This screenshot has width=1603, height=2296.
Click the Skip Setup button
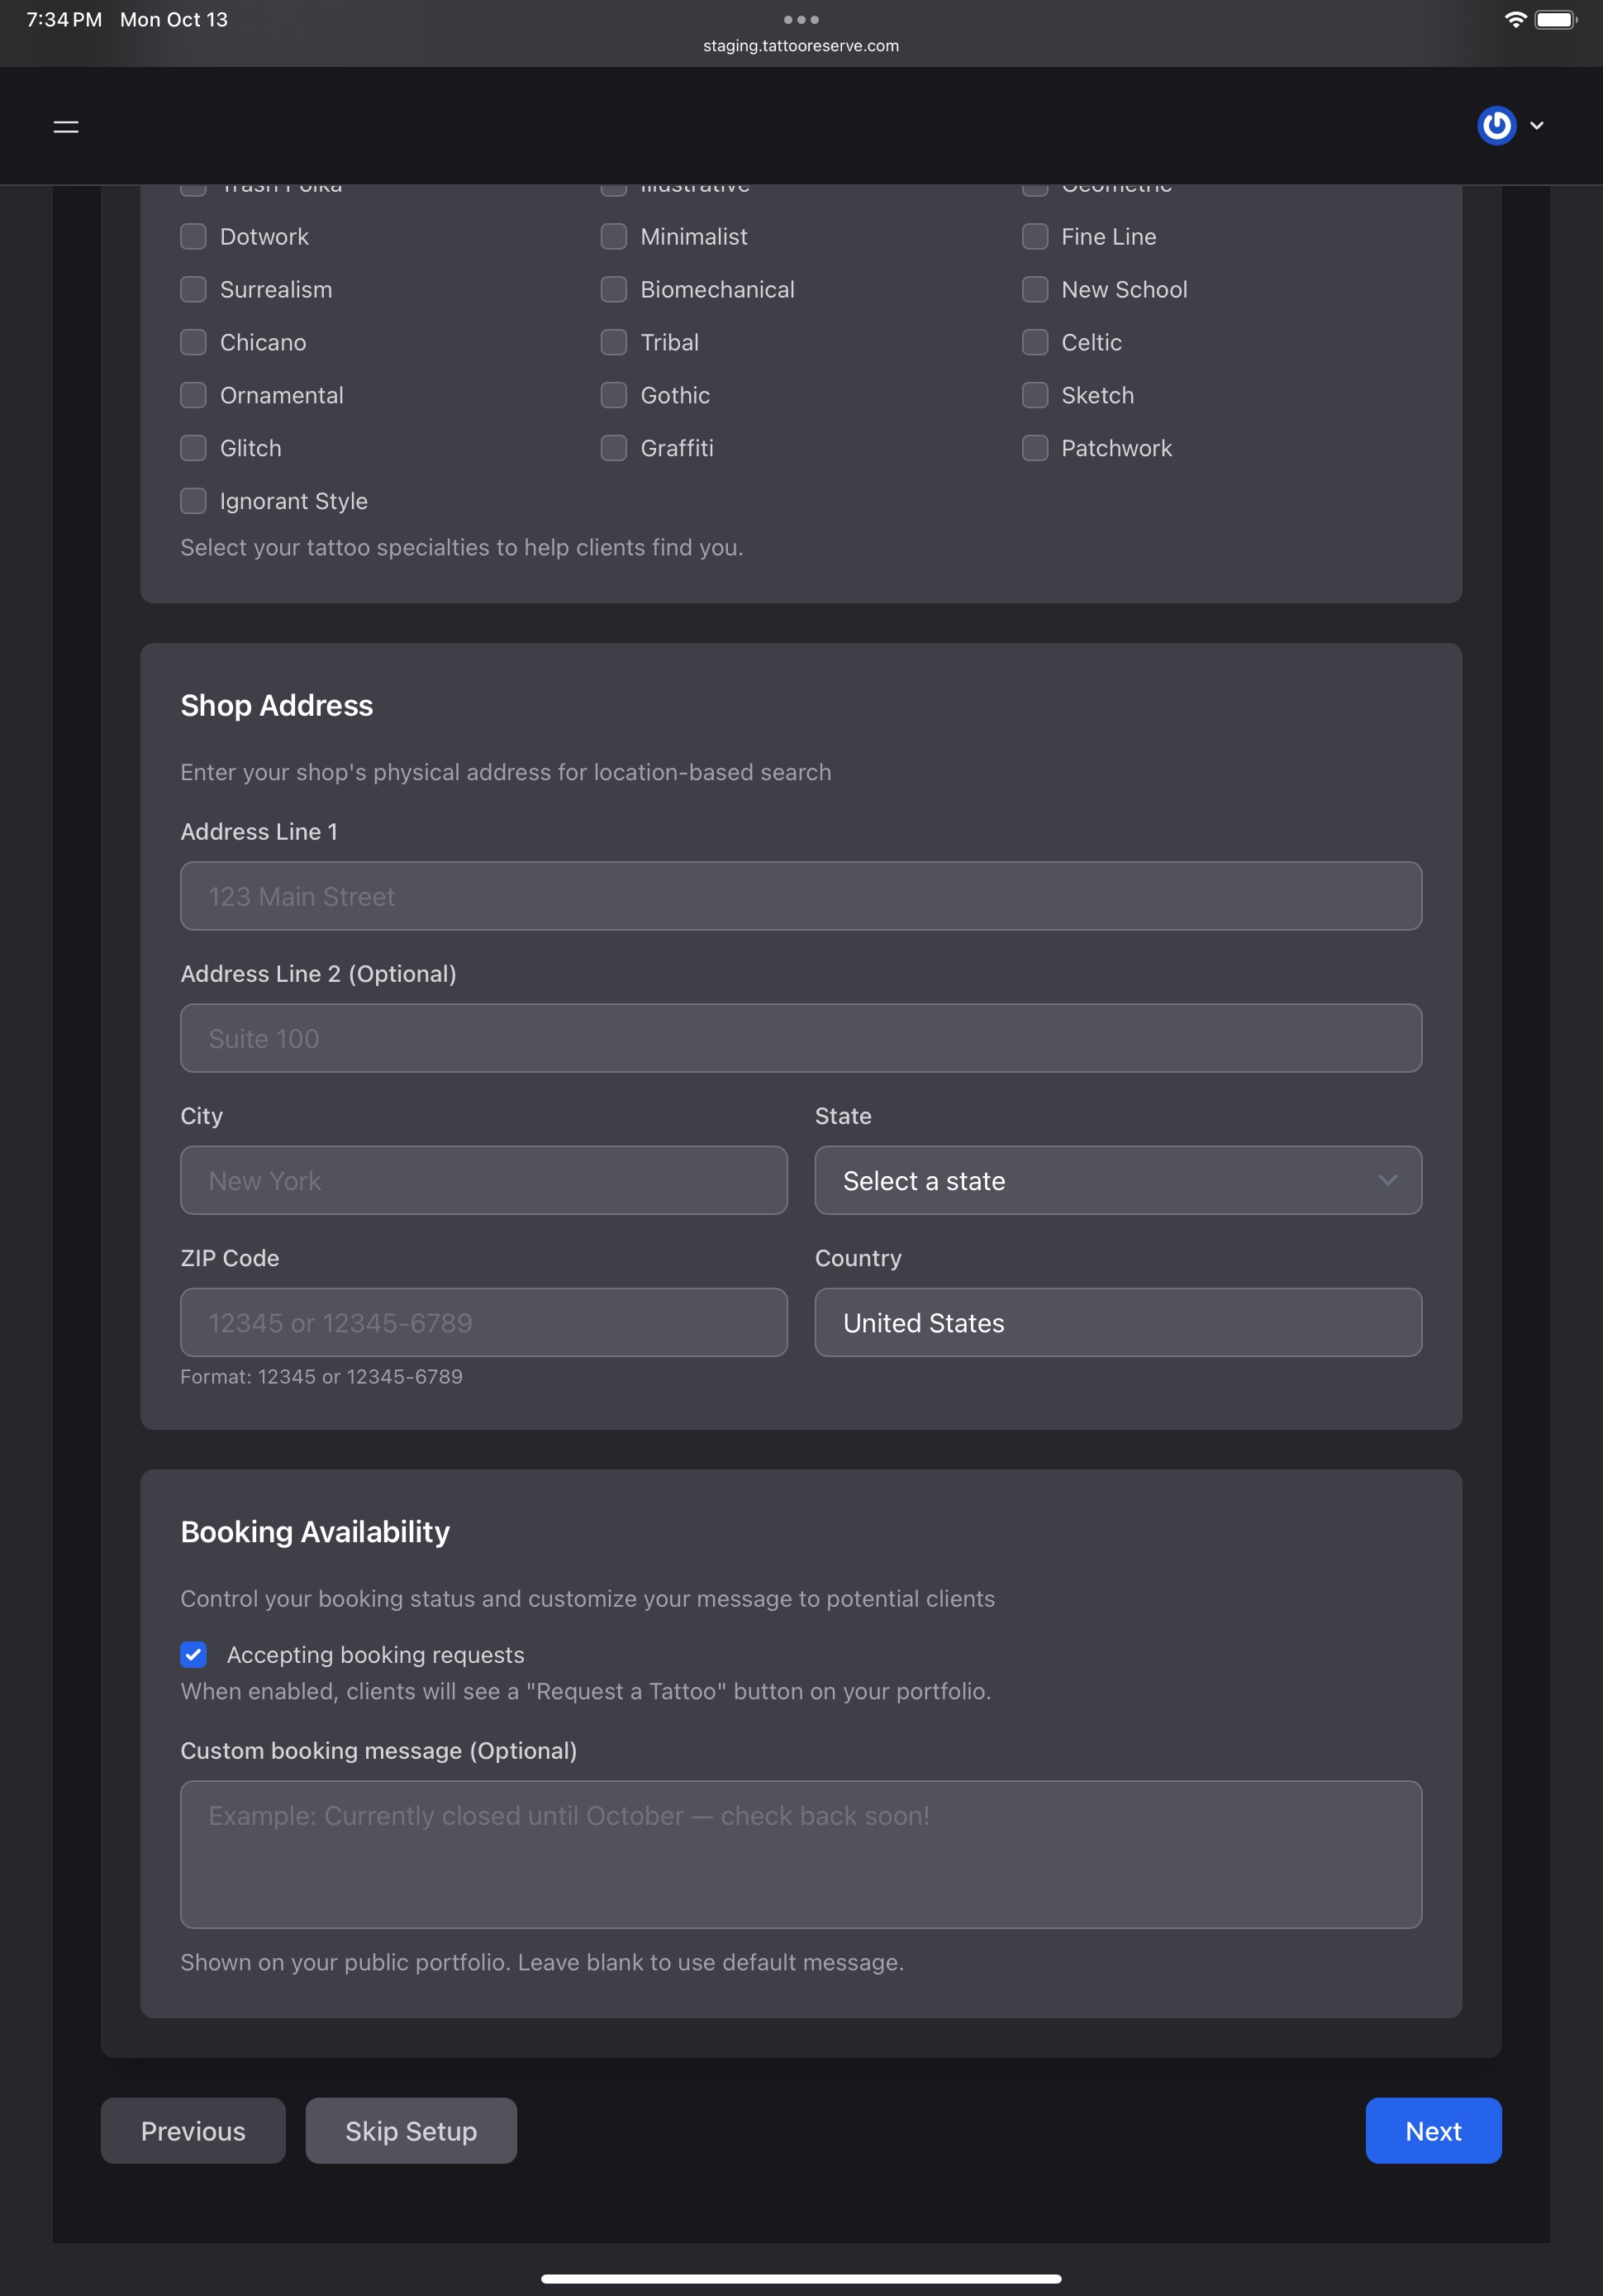point(411,2131)
